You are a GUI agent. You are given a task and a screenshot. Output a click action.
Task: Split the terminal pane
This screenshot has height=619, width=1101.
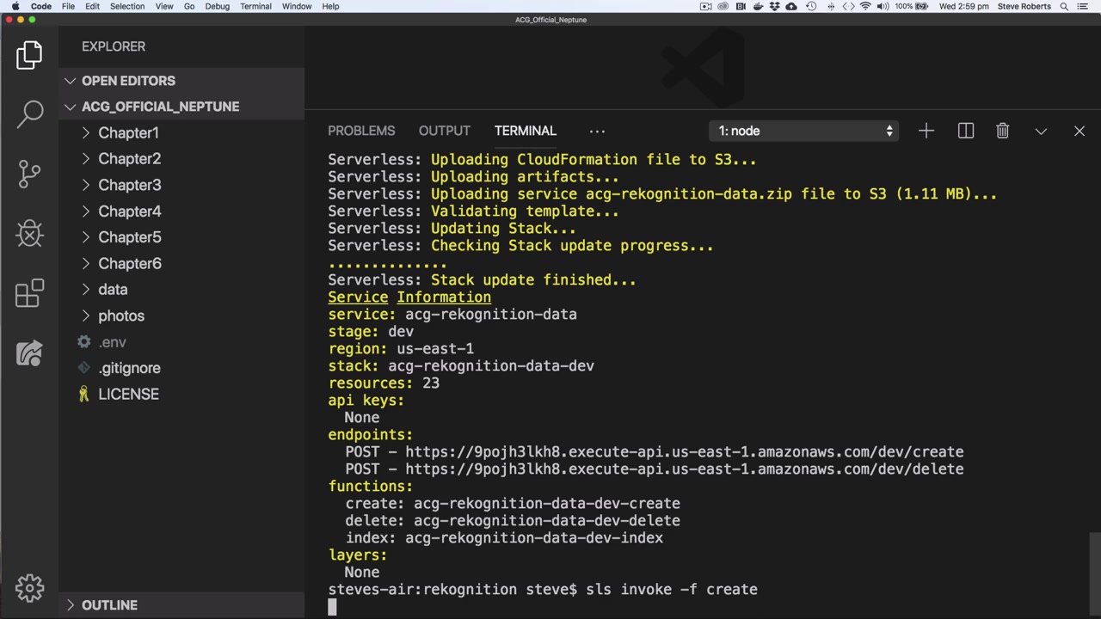(x=965, y=131)
